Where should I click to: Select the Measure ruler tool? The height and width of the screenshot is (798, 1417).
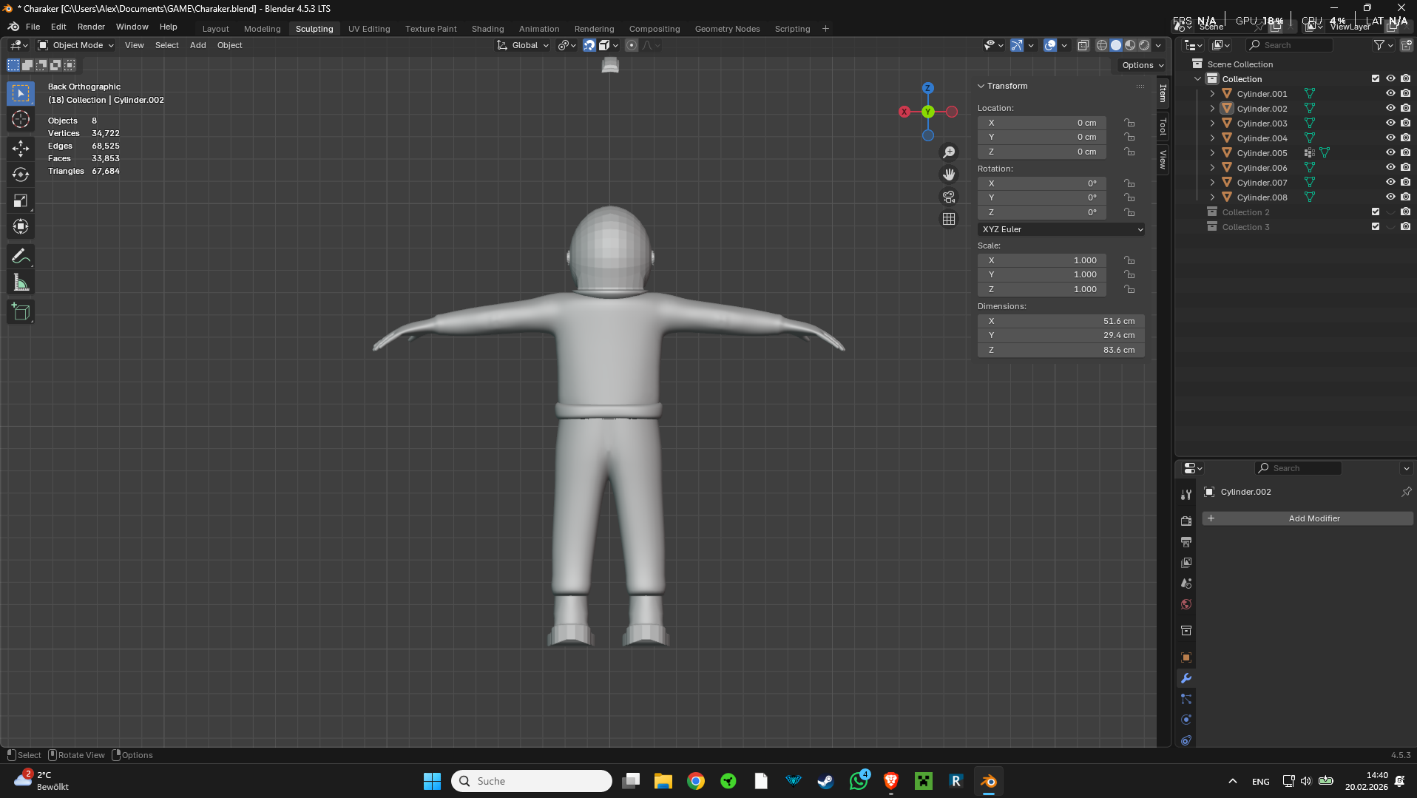tap(21, 283)
